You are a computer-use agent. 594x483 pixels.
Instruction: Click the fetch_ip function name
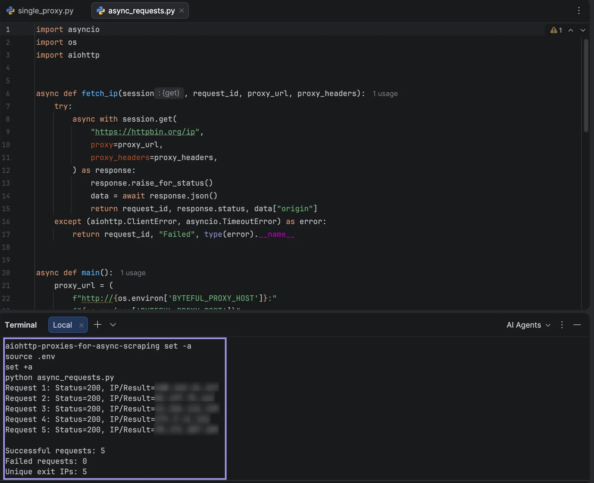click(x=100, y=93)
